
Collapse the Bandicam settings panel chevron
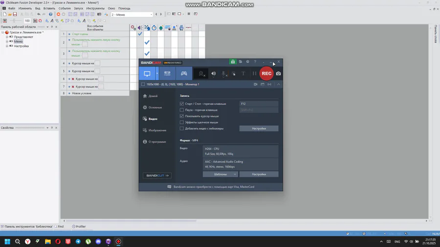coord(279,84)
